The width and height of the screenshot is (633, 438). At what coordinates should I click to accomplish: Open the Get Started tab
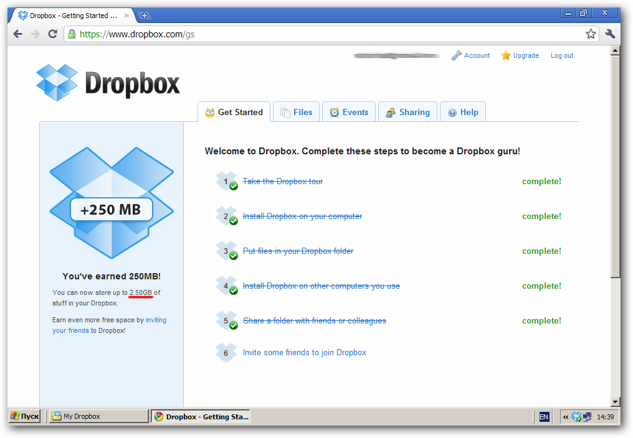(234, 112)
